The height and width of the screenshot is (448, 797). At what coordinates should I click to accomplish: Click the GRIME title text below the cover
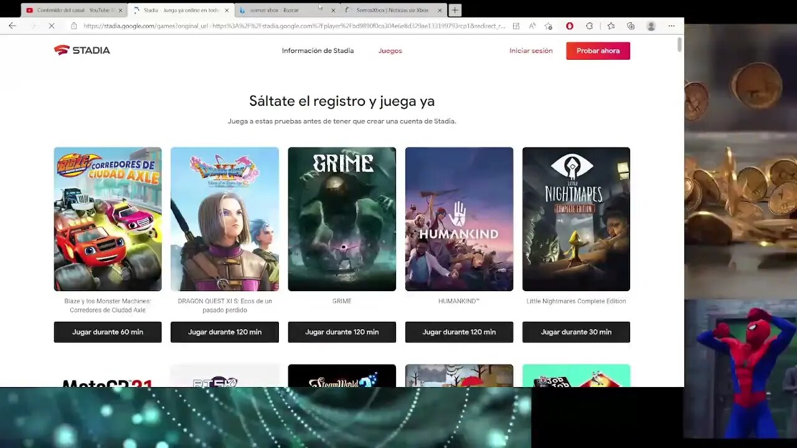point(342,301)
